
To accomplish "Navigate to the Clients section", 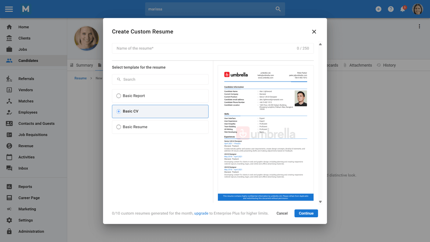I will coord(24,38).
